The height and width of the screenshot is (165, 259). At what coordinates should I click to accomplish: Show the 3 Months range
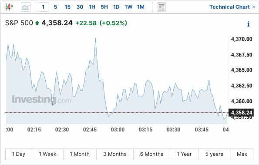pos(115,154)
